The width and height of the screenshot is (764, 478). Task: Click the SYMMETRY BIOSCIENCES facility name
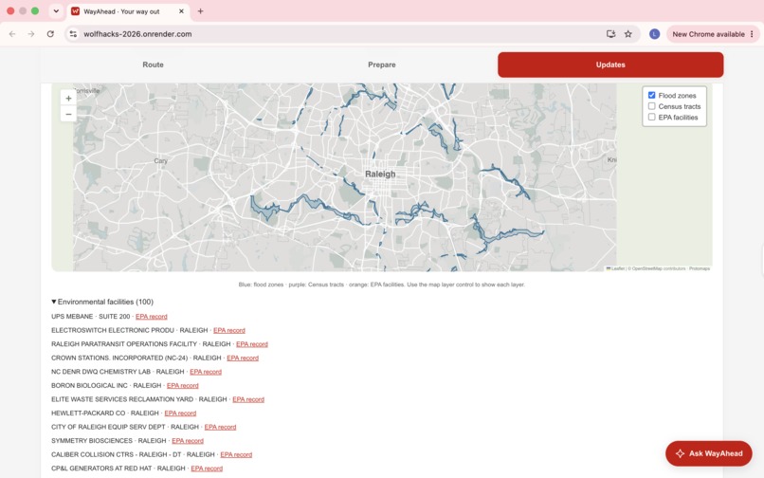(92, 441)
